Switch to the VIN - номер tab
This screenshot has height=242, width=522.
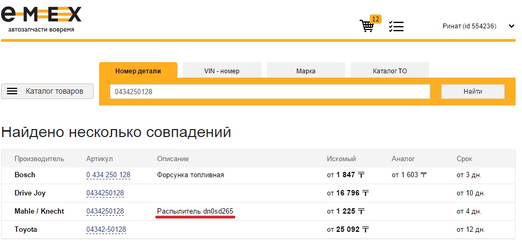[222, 71]
